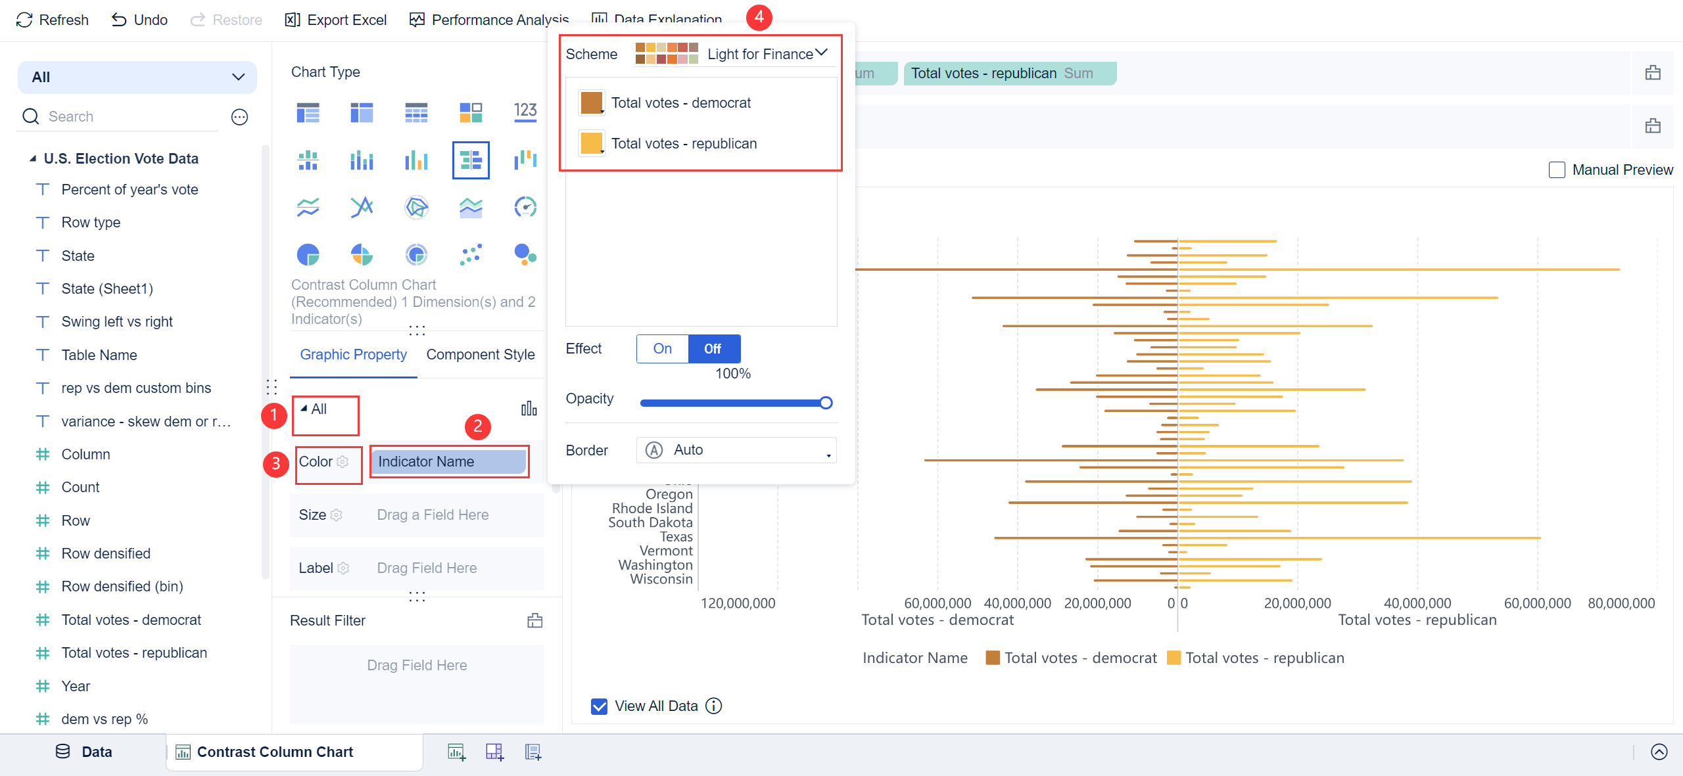
Task: Open the Border Auto dropdown
Action: click(x=736, y=450)
